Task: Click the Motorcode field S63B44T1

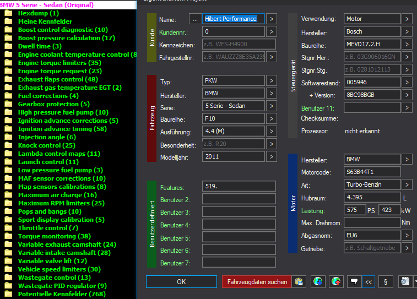Action: click(x=372, y=172)
